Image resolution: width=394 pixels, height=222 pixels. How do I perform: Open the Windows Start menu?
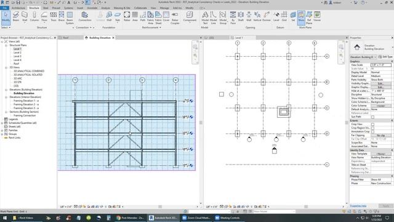[x=5, y=218]
